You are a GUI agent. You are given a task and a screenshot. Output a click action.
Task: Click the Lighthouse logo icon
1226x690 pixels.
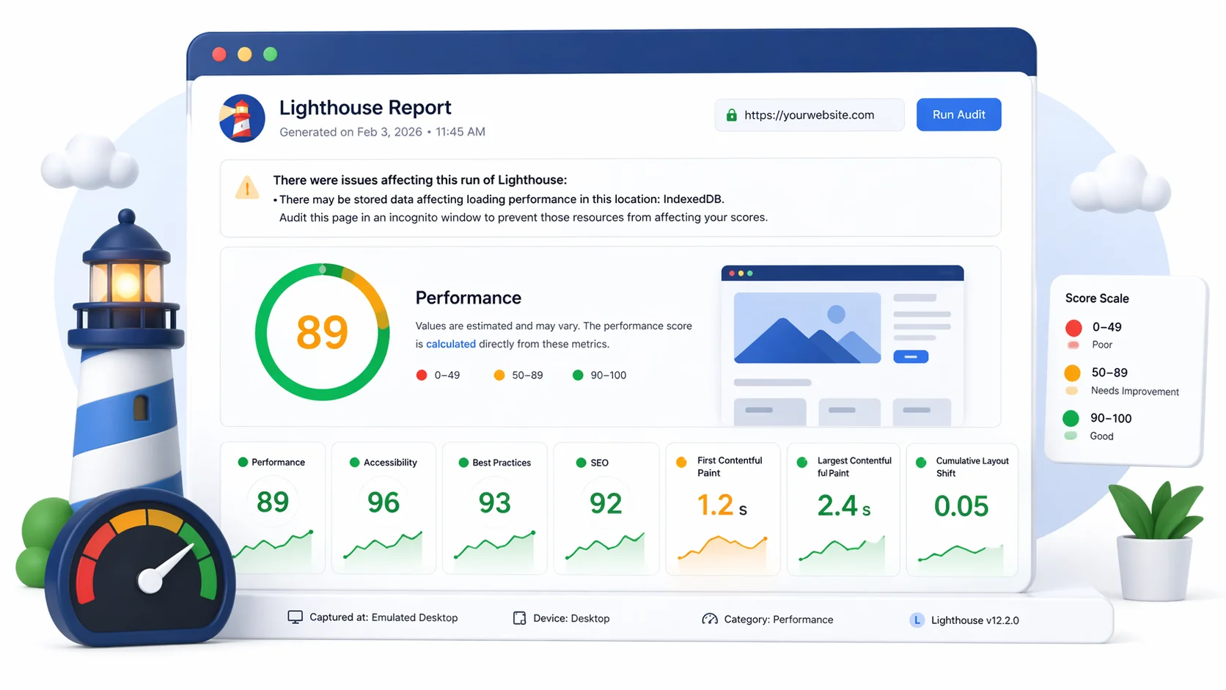[242, 118]
